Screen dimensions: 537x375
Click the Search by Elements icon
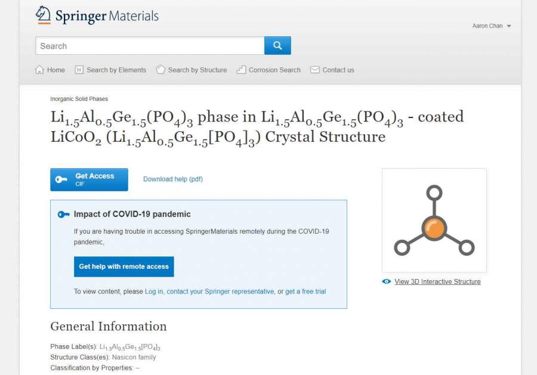(x=79, y=70)
